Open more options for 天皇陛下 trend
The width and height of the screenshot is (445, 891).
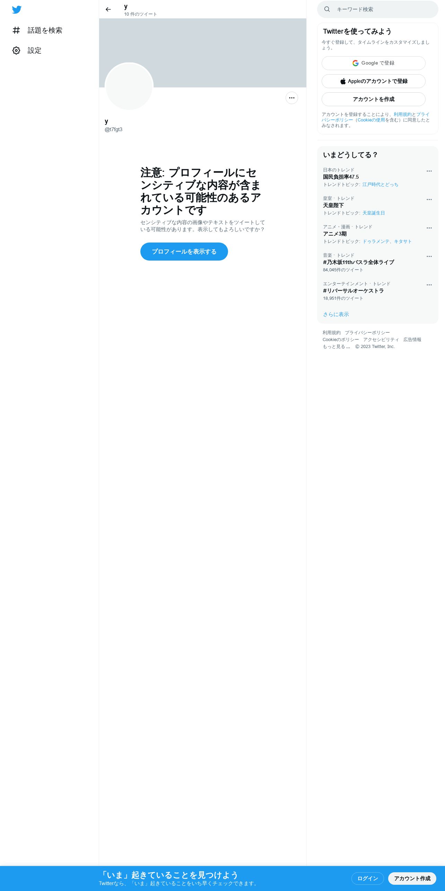(x=429, y=200)
